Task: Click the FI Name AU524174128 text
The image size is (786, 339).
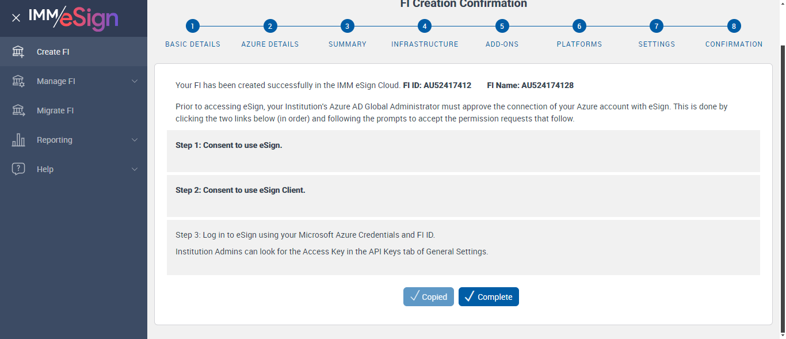Action: pyautogui.click(x=530, y=86)
